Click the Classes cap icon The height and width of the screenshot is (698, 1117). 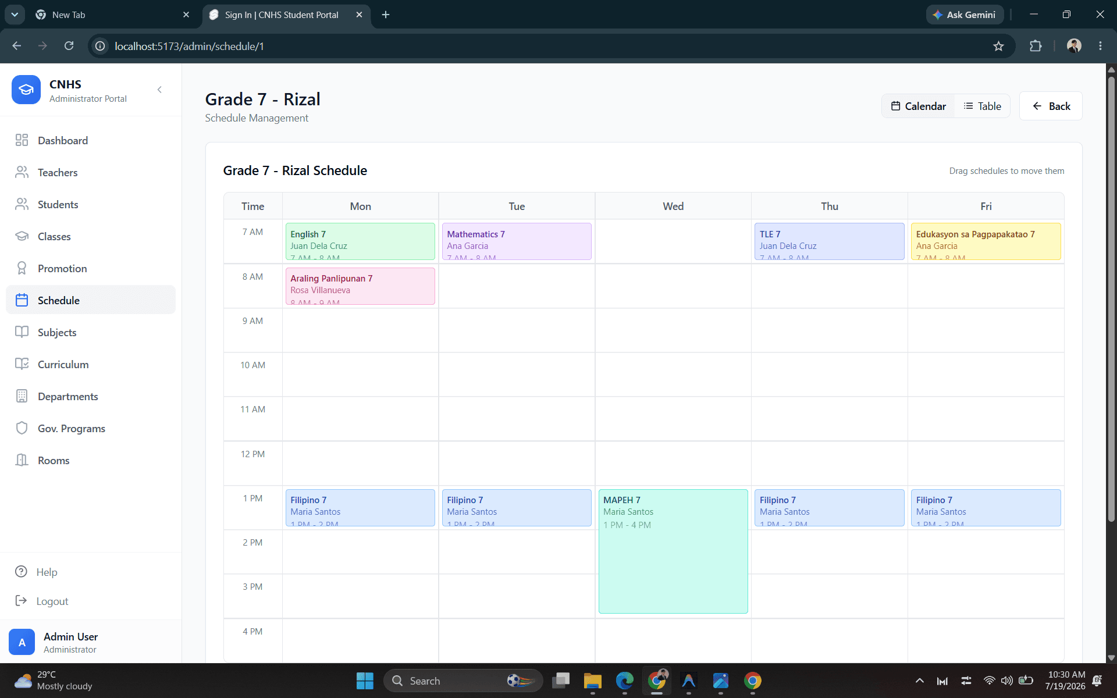click(22, 236)
